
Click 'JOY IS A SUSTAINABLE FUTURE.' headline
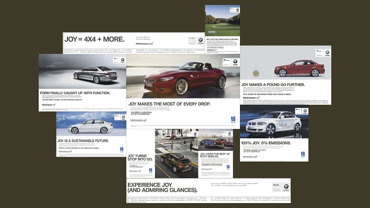[83, 140]
